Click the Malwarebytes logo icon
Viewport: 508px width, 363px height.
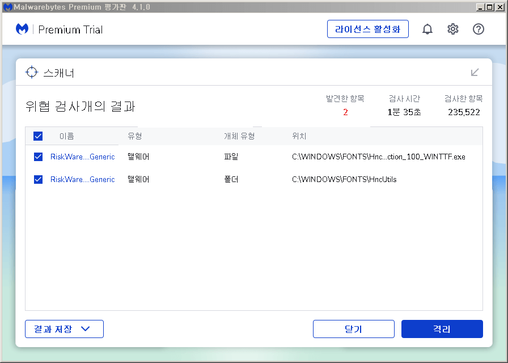(x=22, y=29)
